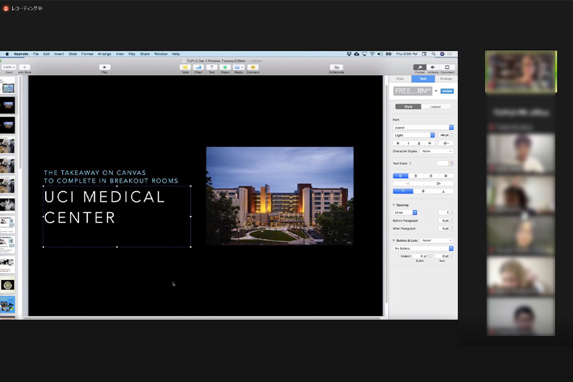Click the Update style button
573x382 pixels.
pos(447,91)
